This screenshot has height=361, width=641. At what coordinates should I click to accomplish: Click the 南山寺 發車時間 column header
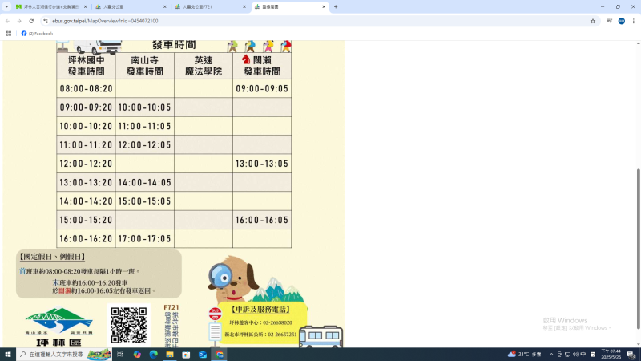(x=145, y=66)
